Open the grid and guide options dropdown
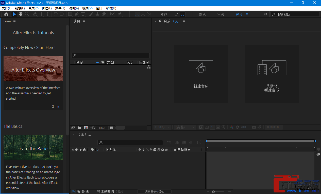This screenshot has width=321, height=194. (x=223, y=127)
